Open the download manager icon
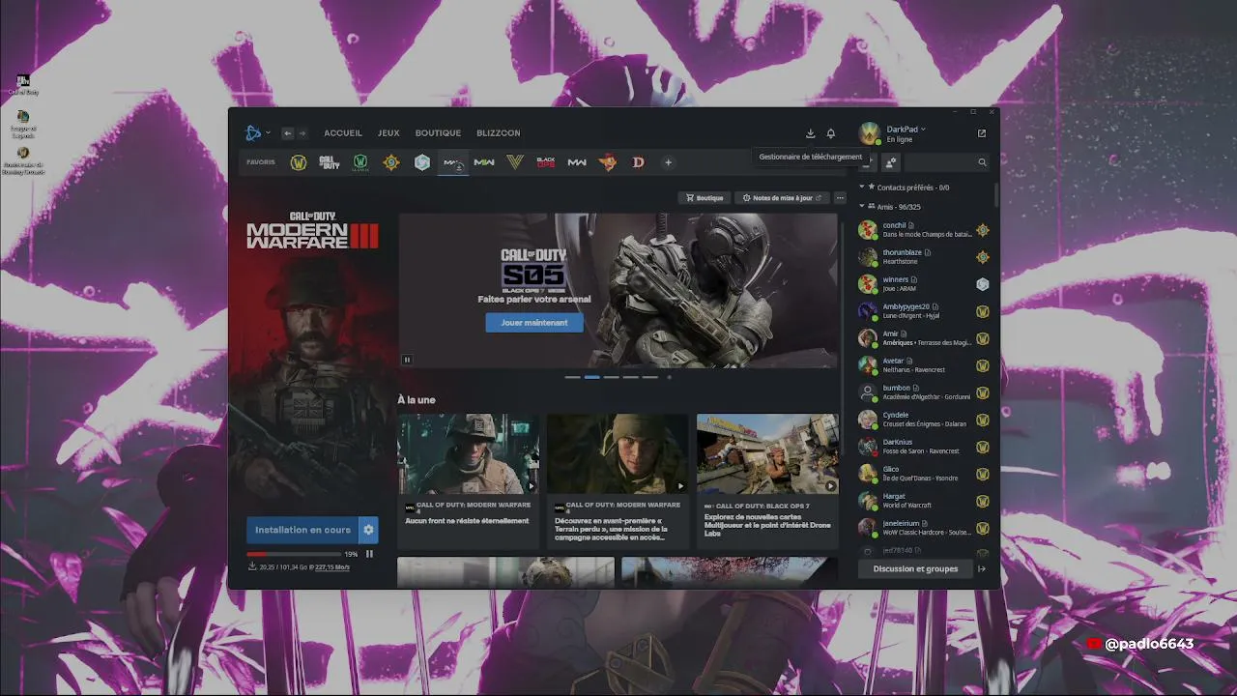The image size is (1237, 696). [811, 133]
